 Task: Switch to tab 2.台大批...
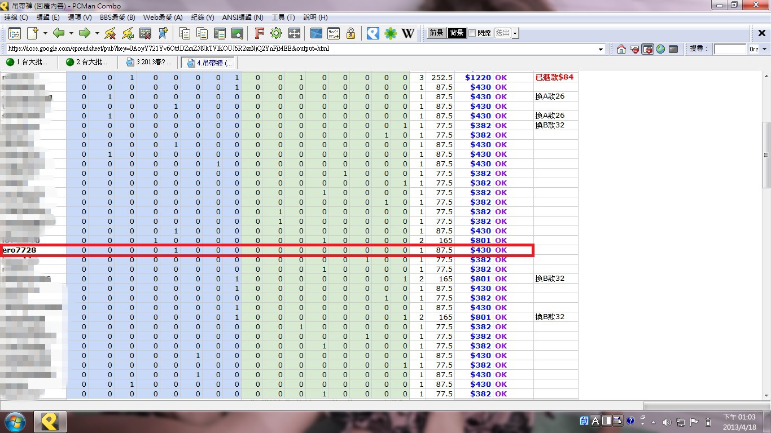click(x=87, y=62)
